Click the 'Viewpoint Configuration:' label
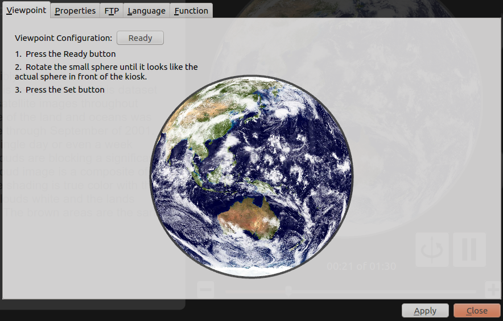This screenshot has height=321, width=503. coord(64,38)
